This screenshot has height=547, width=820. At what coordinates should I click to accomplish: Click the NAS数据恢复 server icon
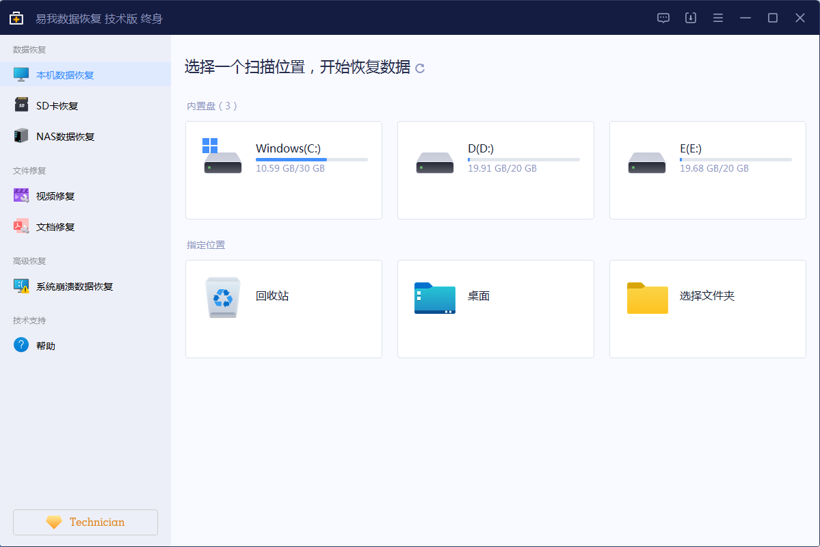click(21, 136)
